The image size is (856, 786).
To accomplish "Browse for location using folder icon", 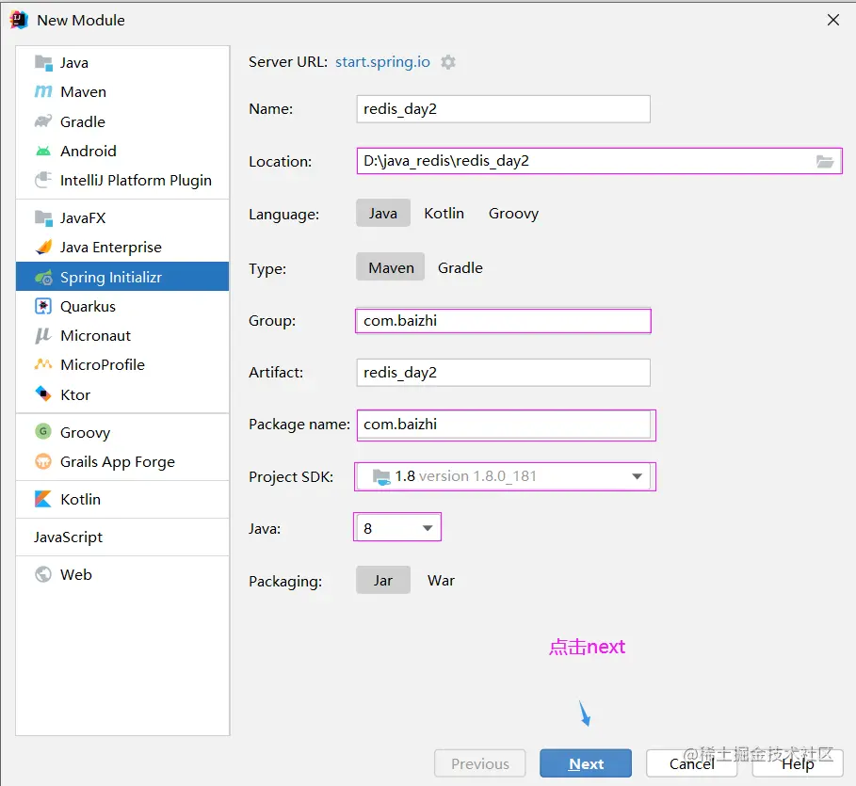I will click(825, 161).
